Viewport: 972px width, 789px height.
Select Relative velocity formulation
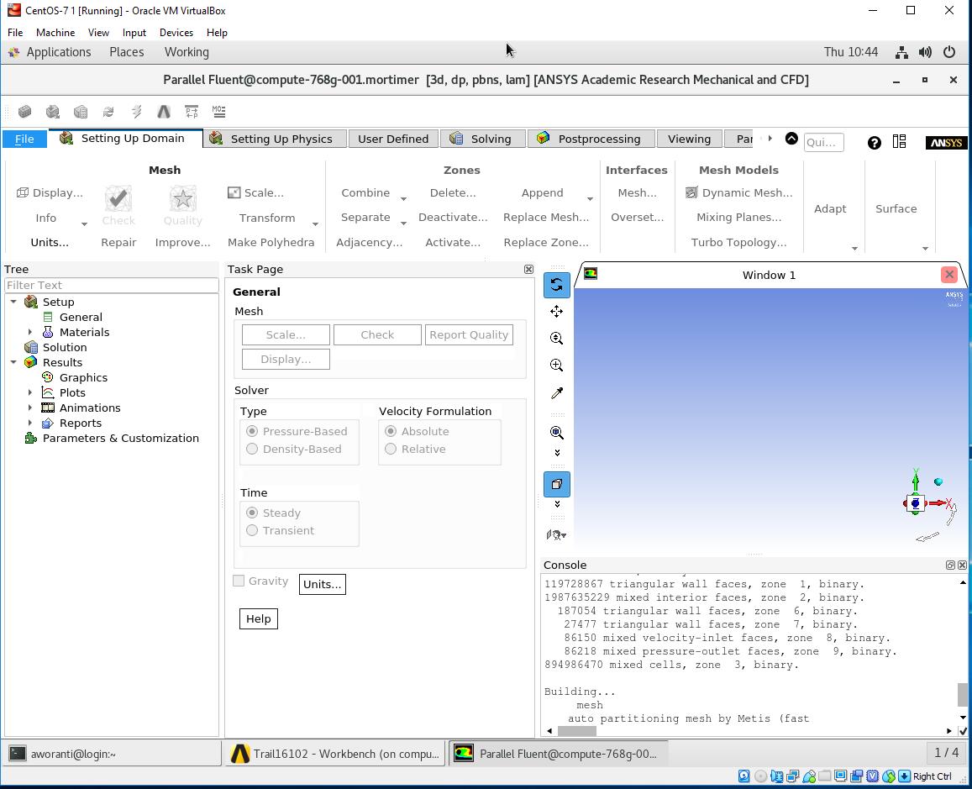click(391, 449)
